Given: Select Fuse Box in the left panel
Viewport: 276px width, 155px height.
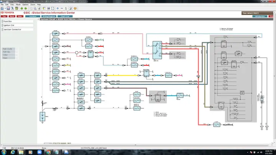Looking at the screenshot, I should point(17,21).
